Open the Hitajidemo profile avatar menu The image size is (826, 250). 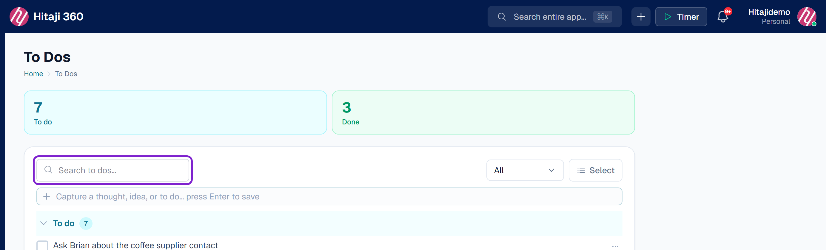point(807,17)
